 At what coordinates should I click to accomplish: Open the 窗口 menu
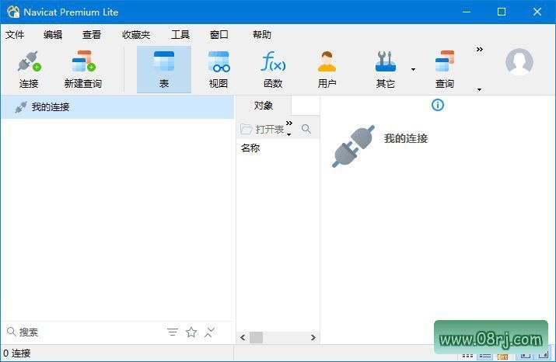(219, 35)
